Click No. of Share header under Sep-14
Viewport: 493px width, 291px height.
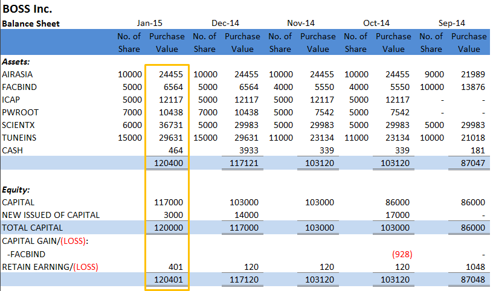(x=431, y=42)
